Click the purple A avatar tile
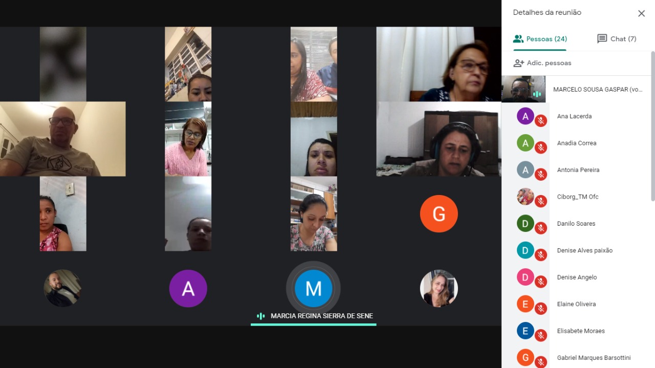 [188, 288]
